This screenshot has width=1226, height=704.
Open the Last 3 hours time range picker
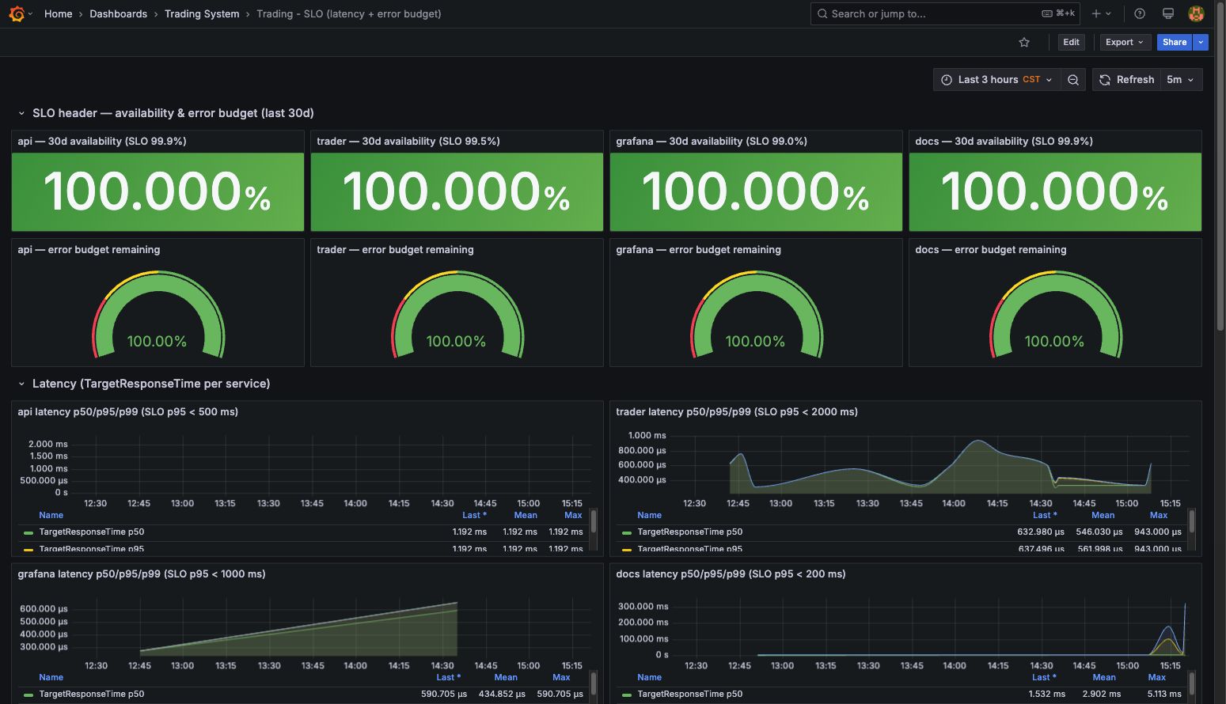point(996,79)
